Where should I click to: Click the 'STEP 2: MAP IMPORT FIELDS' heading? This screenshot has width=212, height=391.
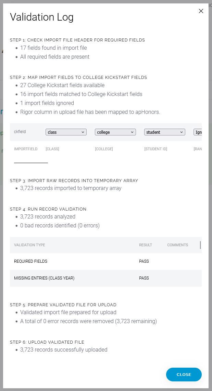point(78,77)
